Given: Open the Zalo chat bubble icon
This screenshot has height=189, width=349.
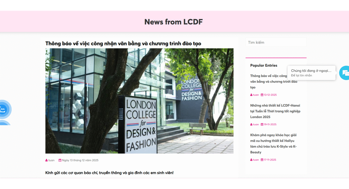Looking at the screenshot, I should tap(3, 109).
